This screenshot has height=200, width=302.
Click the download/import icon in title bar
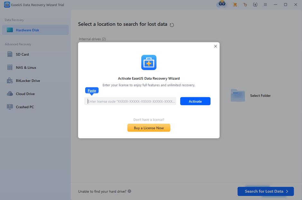pos(255,4)
